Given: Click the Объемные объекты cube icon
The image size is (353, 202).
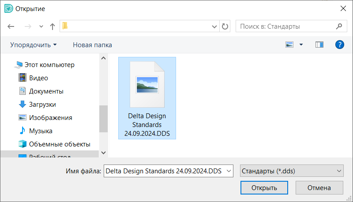Looking at the screenshot, I should 23,144.
